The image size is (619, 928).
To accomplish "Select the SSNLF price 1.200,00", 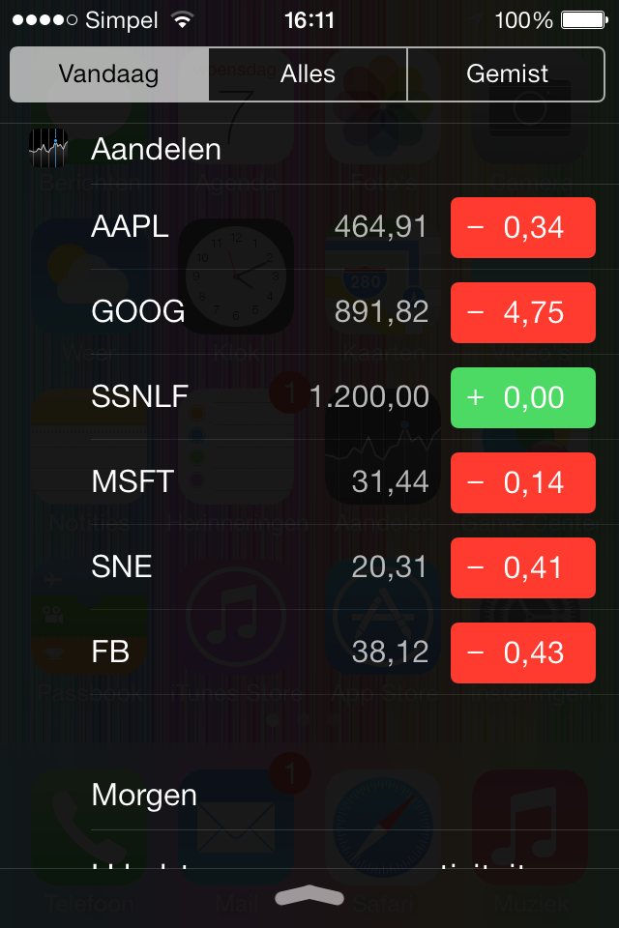I will 369,397.
